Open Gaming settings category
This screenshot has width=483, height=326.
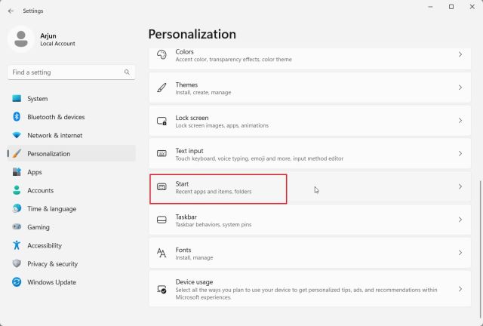[72, 227]
